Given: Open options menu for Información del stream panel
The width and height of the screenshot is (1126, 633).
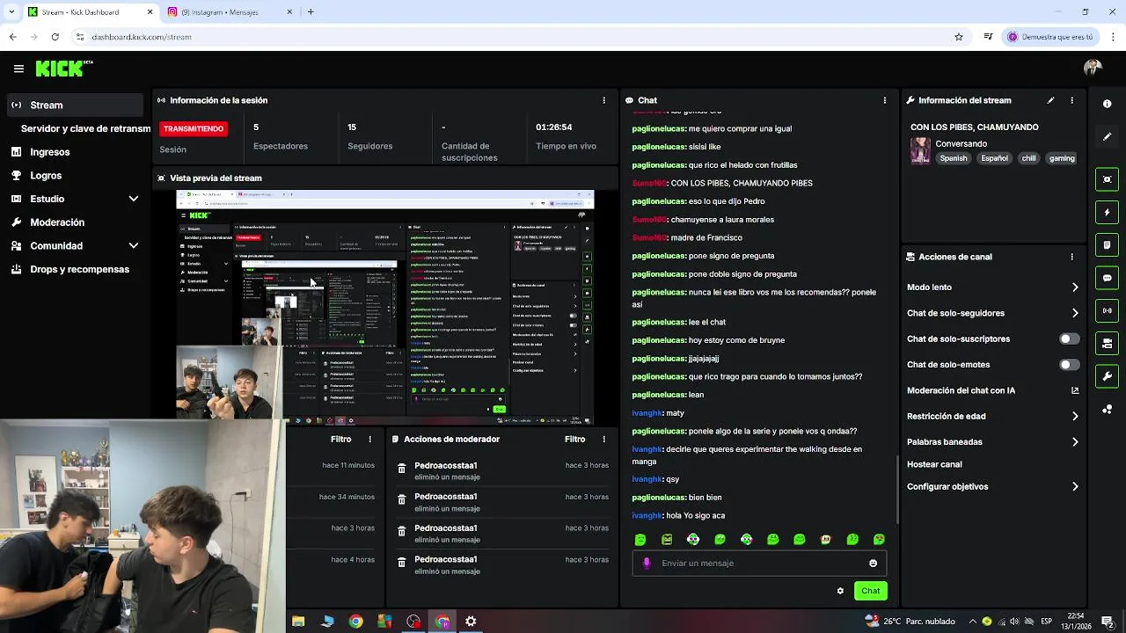Looking at the screenshot, I should click(1071, 100).
